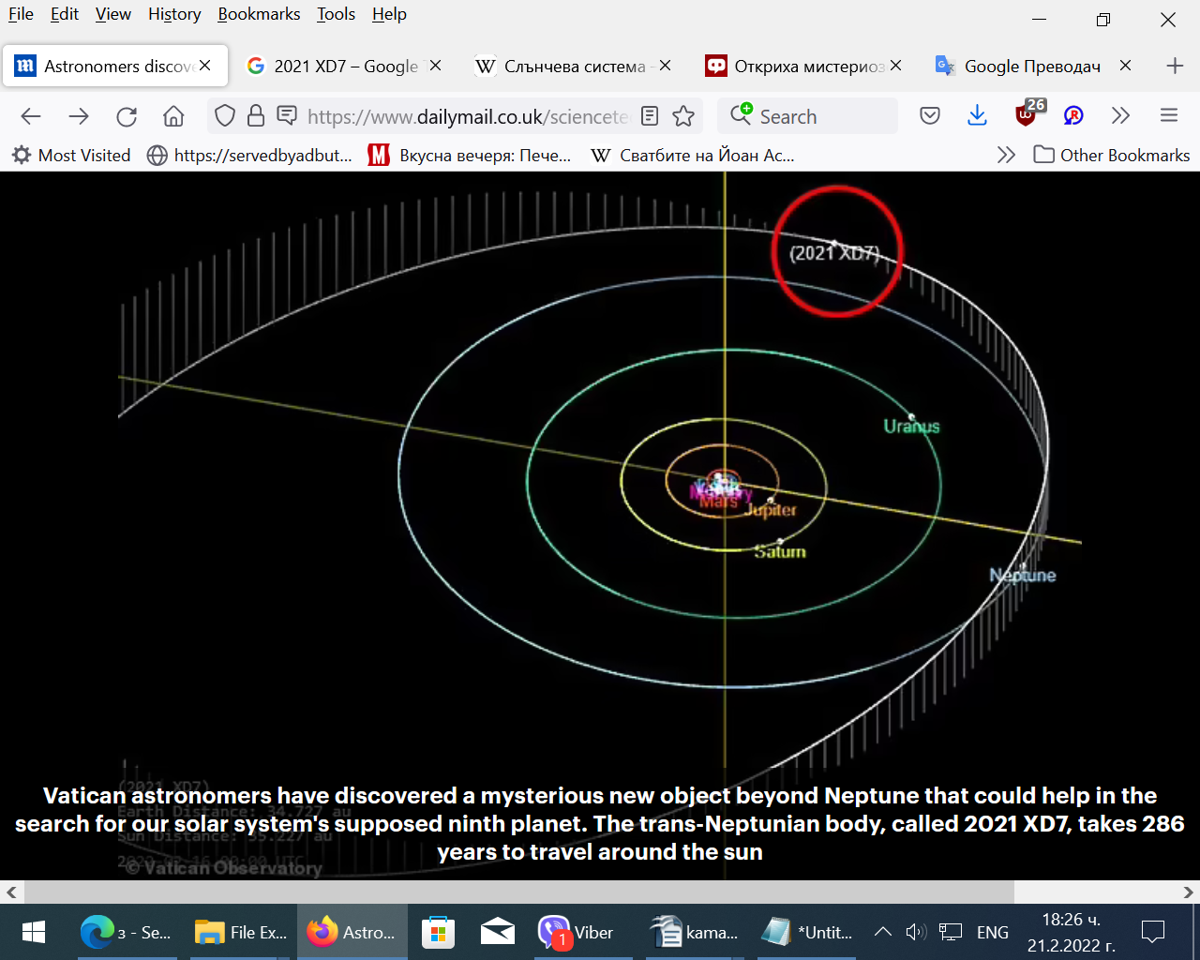The image size is (1200, 960).
Task: Open the Most Visited bookmarks
Action: point(71,156)
